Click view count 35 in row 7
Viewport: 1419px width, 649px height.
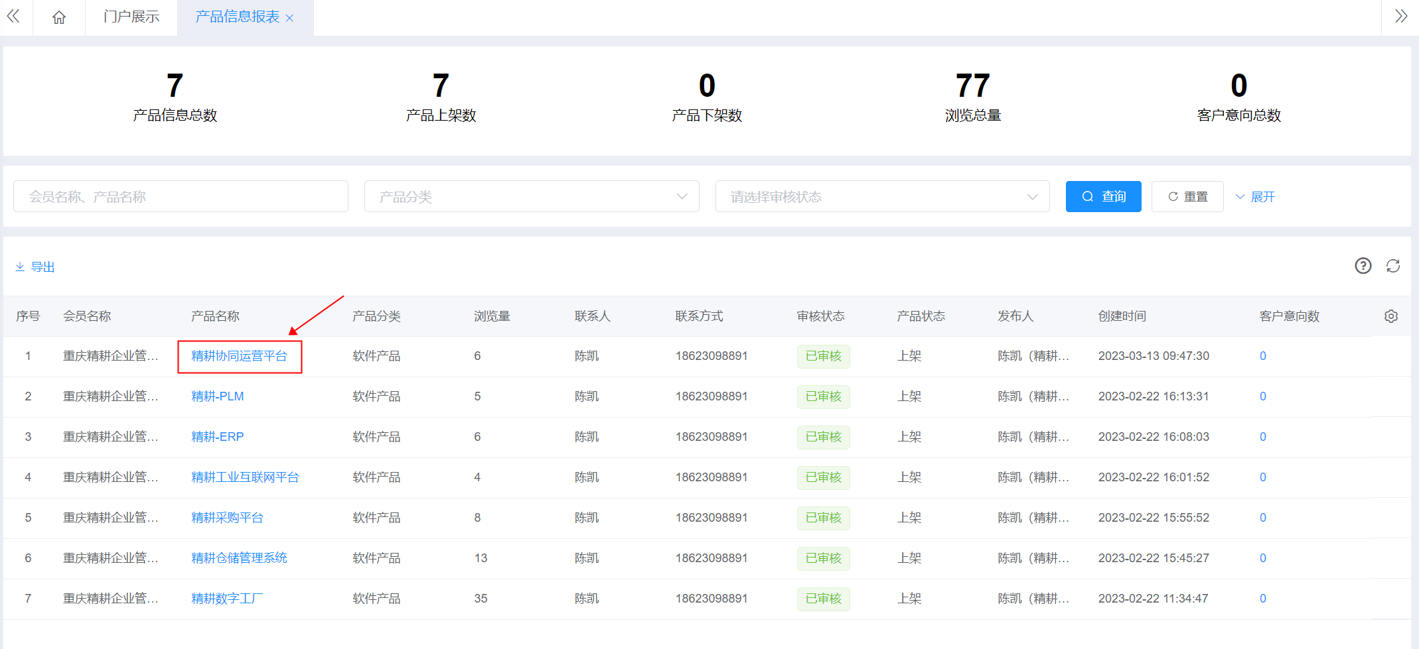(481, 599)
